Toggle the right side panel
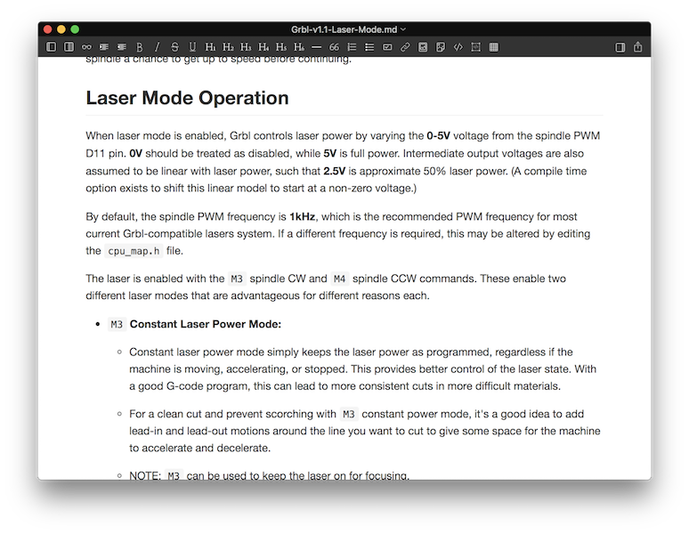The height and width of the screenshot is (534, 689). pyautogui.click(x=620, y=47)
